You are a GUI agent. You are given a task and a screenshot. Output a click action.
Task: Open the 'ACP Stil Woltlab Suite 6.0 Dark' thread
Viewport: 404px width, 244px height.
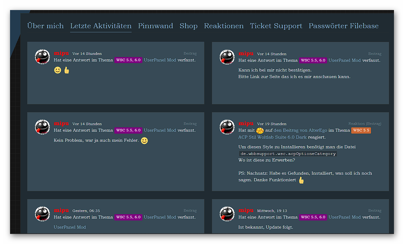click(272, 137)
